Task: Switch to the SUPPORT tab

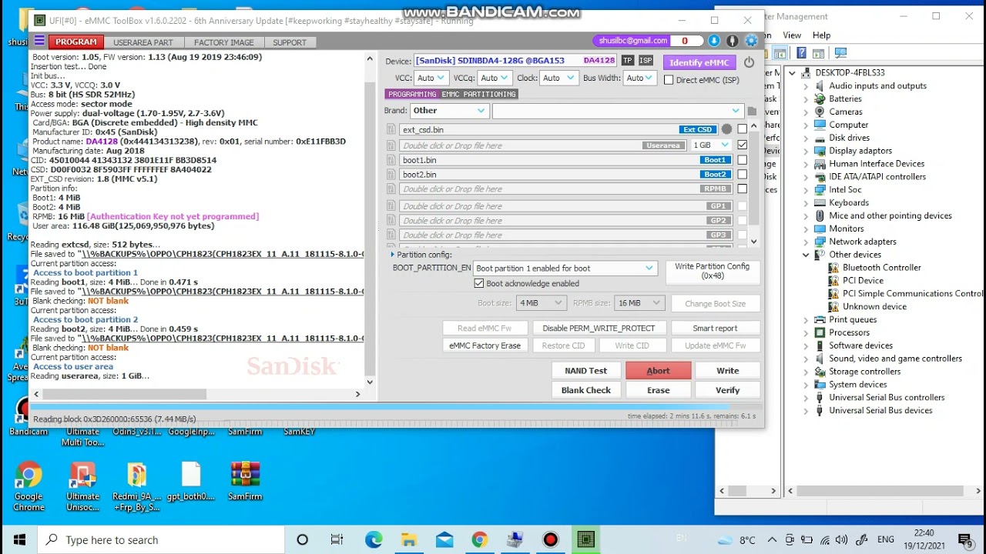Action: tap(290, 42)
